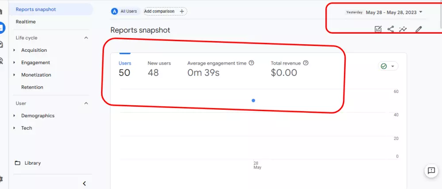Open the green checkmark status dropdown
Viewport: 442px width, 189px height.
pos(388,66)
